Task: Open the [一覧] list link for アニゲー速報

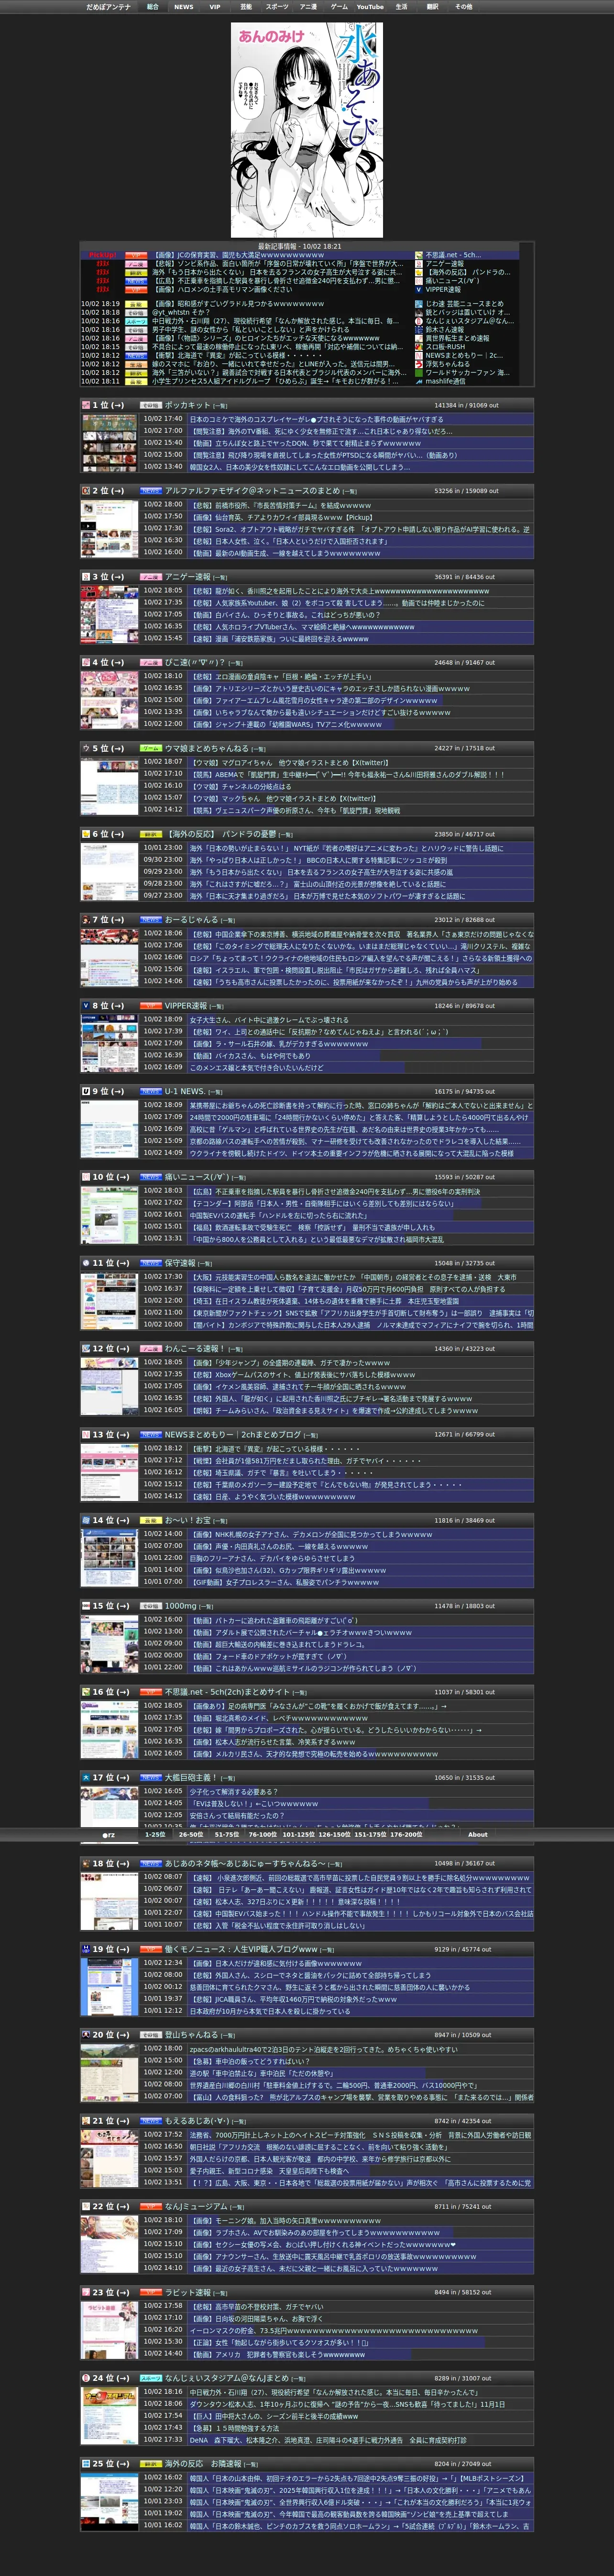Action: (220, 577)
